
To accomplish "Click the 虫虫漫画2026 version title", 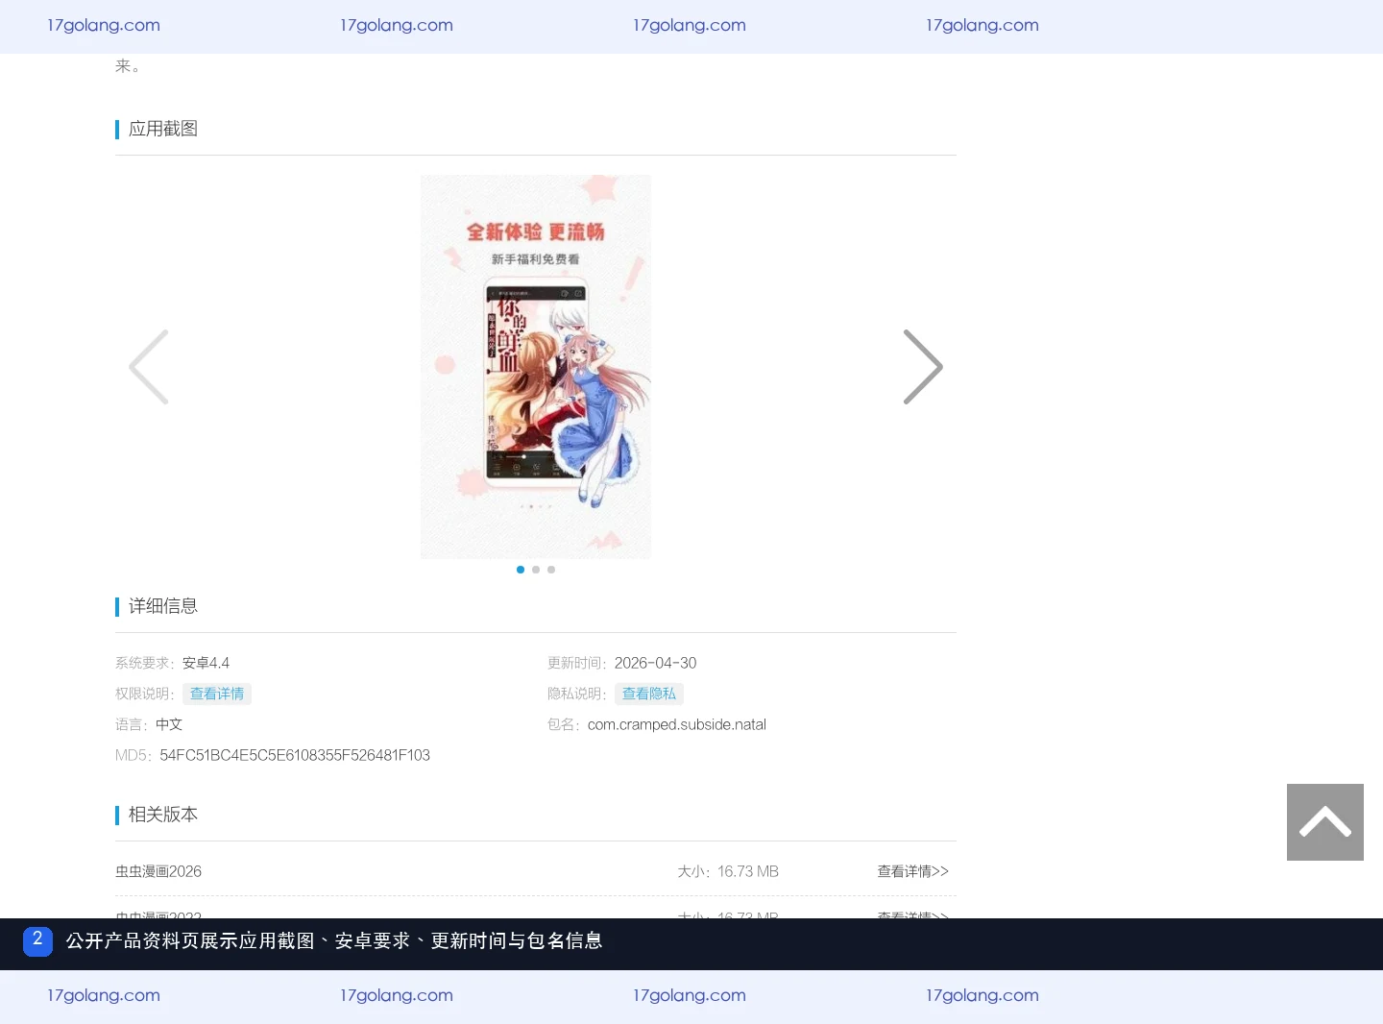I will [x=158, y=871].
